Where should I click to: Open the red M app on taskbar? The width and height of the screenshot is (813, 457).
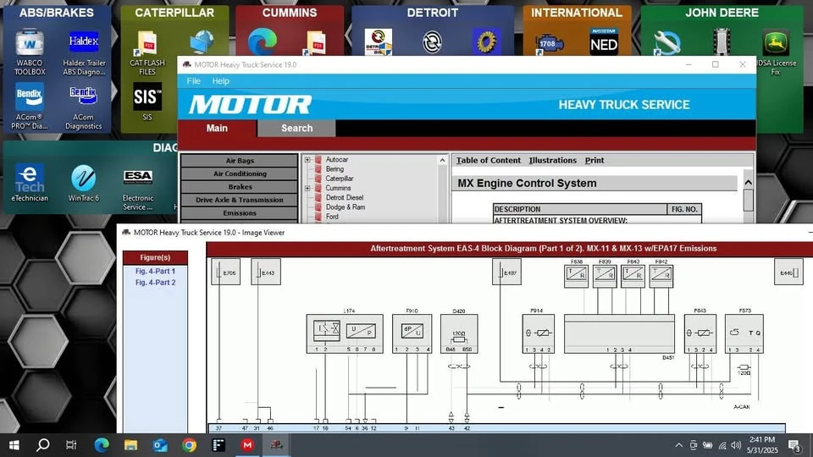click(247, 444)
